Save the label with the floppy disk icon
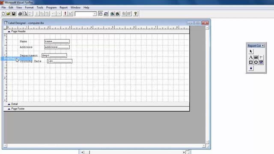Viewport: 274px width, 154px height. 14,14
